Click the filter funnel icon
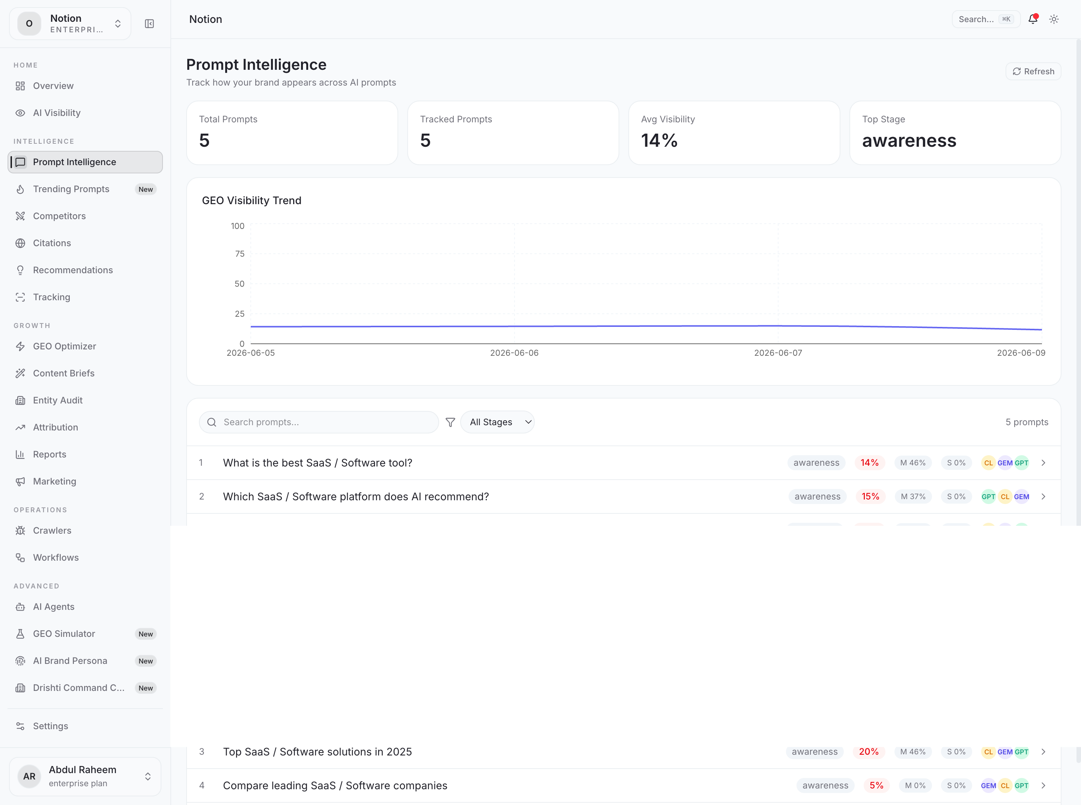This screenshot has width=1081, height=805. tap(450, 422)
